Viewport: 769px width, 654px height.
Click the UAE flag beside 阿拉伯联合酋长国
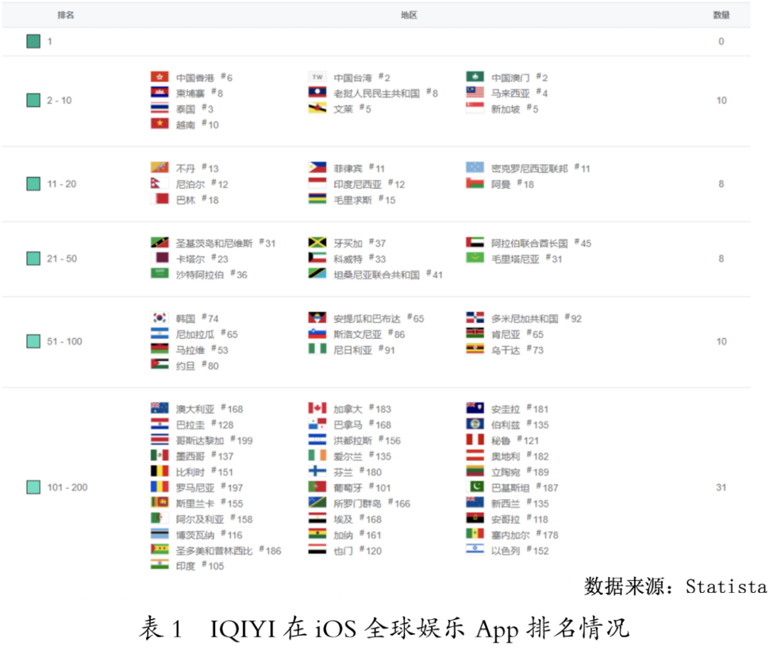click(x=475, y=243)
